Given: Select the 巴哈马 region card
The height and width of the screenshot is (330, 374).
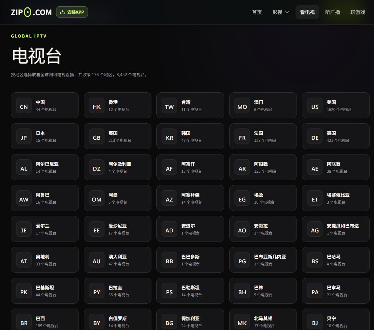Looking at the screenshot, I should point(335,260).
